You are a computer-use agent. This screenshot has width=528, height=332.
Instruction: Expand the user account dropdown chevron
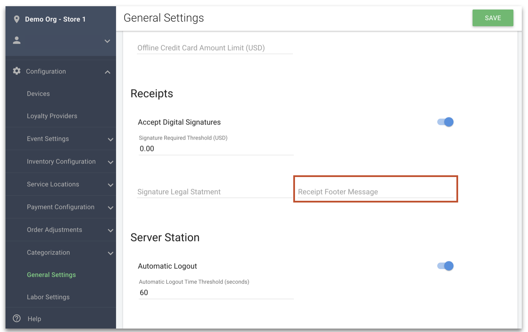pos(107,41)
